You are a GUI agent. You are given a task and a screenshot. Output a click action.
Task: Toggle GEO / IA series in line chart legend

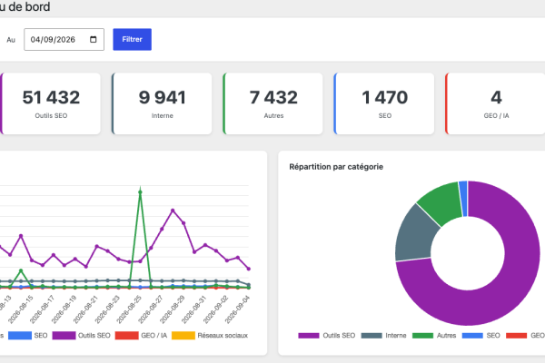click(x=141, y=336)
